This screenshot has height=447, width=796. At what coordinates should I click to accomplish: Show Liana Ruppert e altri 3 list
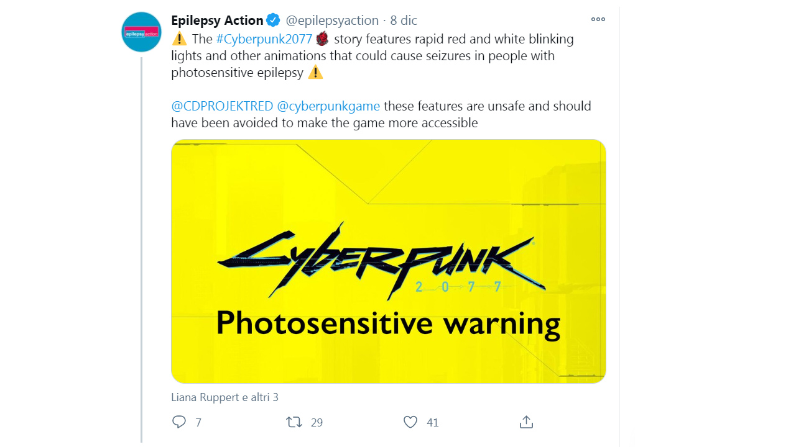click(224, 397)
